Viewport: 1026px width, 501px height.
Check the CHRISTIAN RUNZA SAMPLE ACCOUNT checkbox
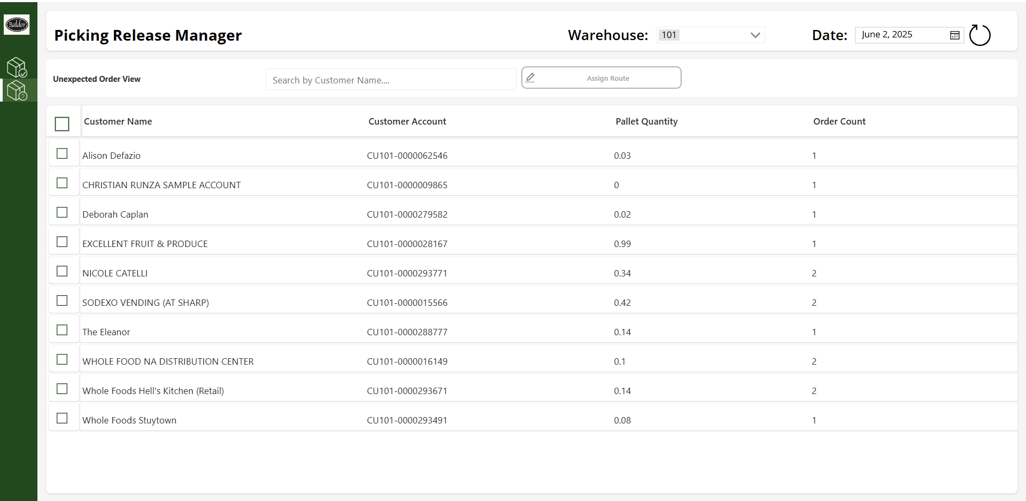[x=62, y=183]
